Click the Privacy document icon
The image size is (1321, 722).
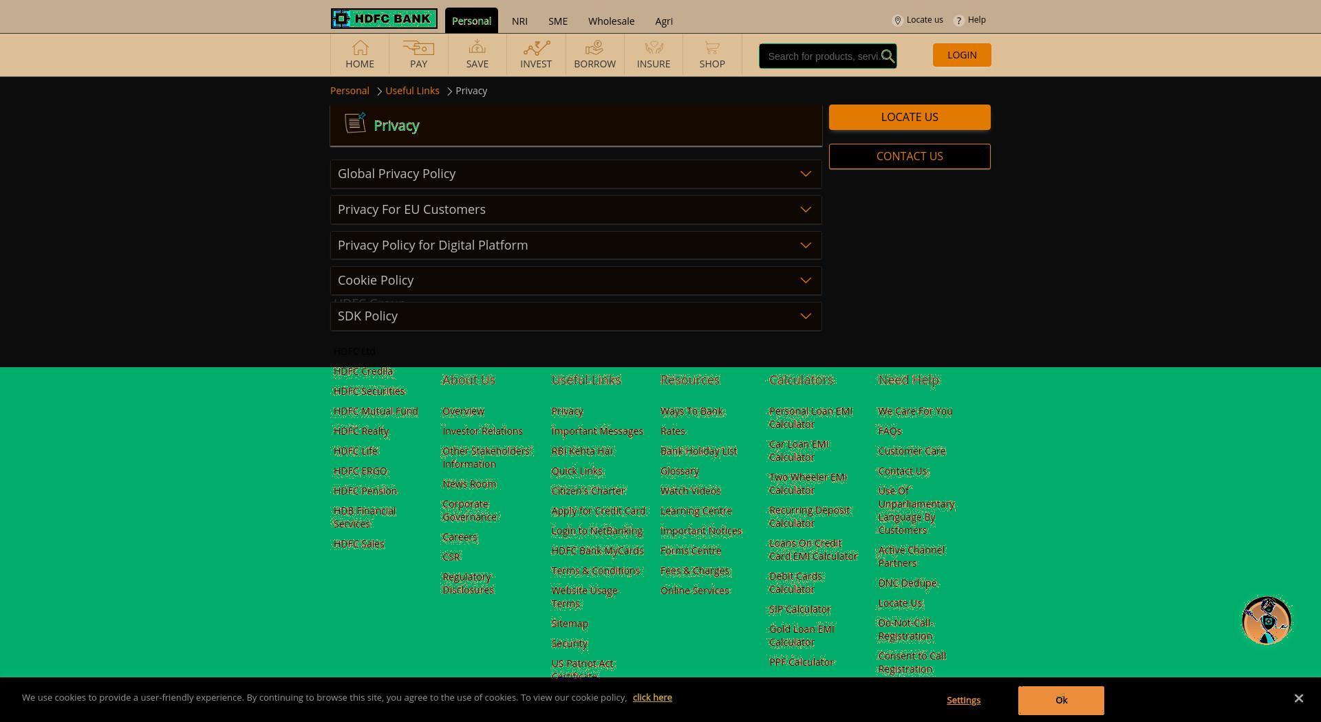[355, 123]
